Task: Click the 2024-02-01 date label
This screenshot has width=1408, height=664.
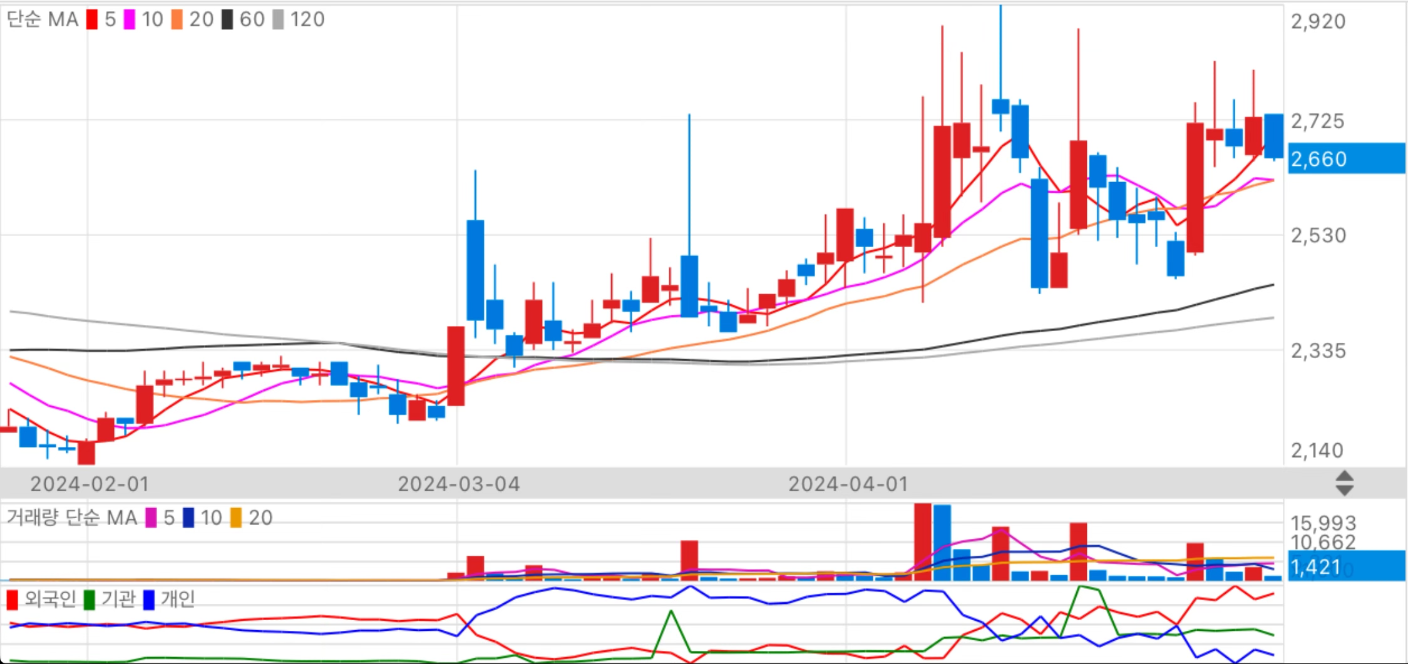Action: pyautogui.click(x=90, y=484)
